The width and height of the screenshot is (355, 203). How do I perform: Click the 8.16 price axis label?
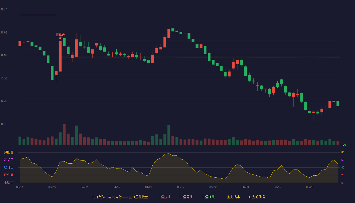4,55
